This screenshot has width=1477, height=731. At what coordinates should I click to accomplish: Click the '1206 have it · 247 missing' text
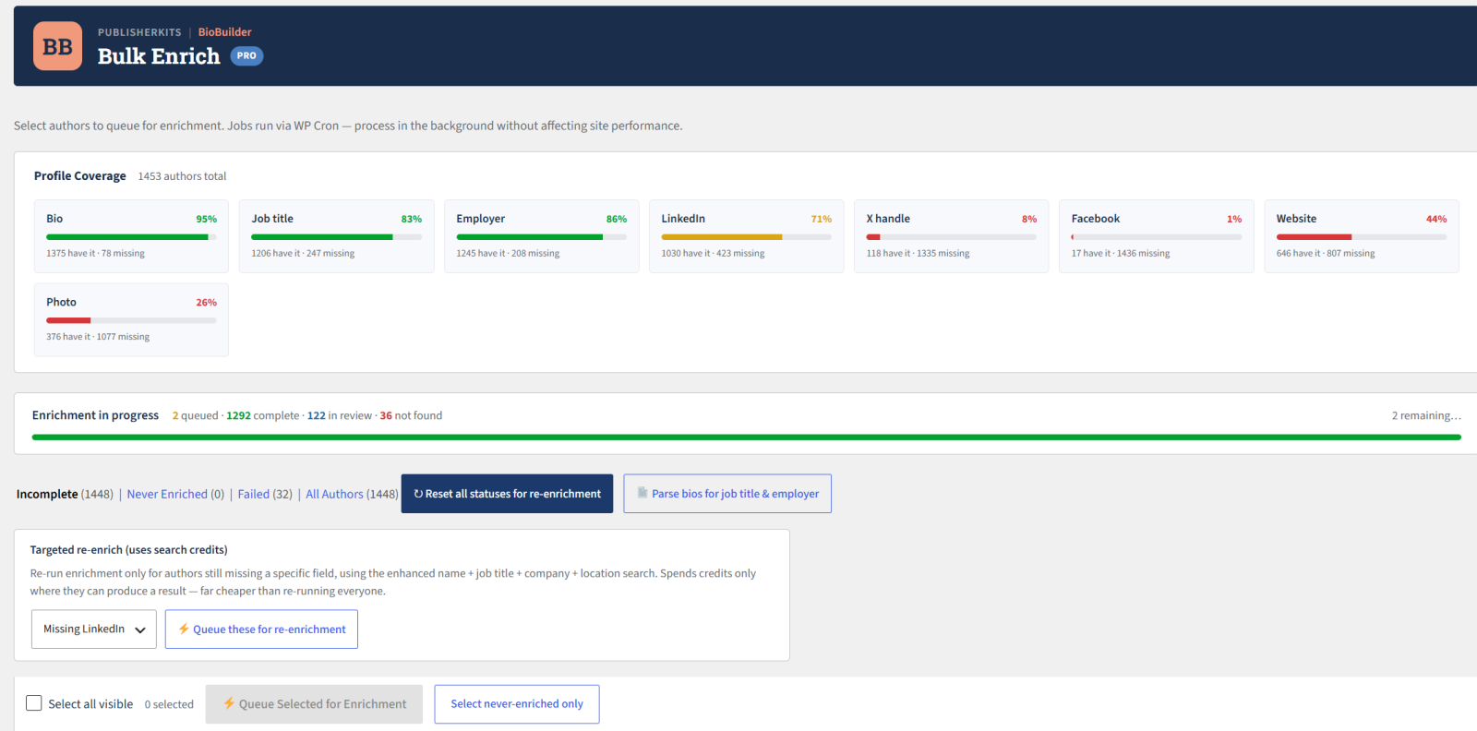tap(303, 253)
